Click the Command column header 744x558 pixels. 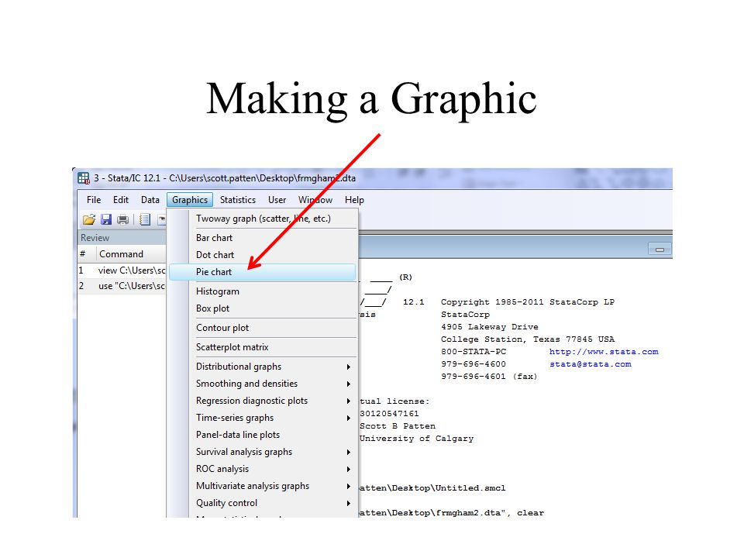click(x=132, y=254)
